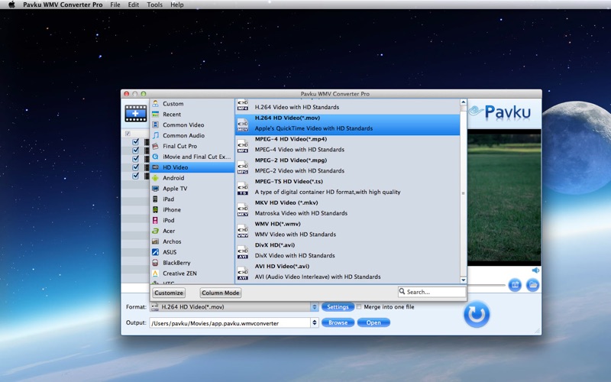Pick the iPad device category

pyautogui.click(x=192, y=199)
